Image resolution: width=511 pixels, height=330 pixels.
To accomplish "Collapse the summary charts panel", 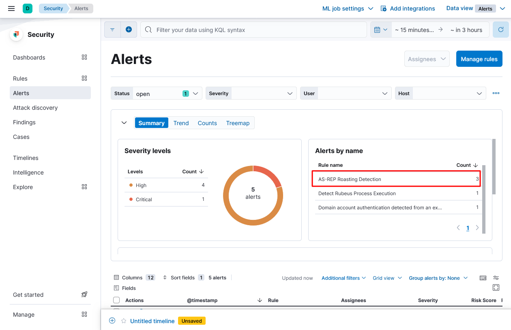I will pyautogui.click(x=124, y=123).
